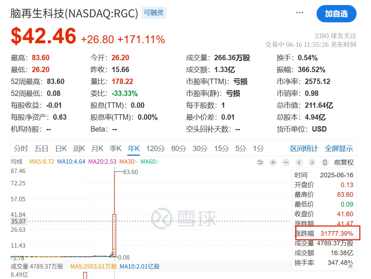Viewport: 371px width, 279px height.
Task: Click the MA30:- moving average legend
Action: click(128, 161)
